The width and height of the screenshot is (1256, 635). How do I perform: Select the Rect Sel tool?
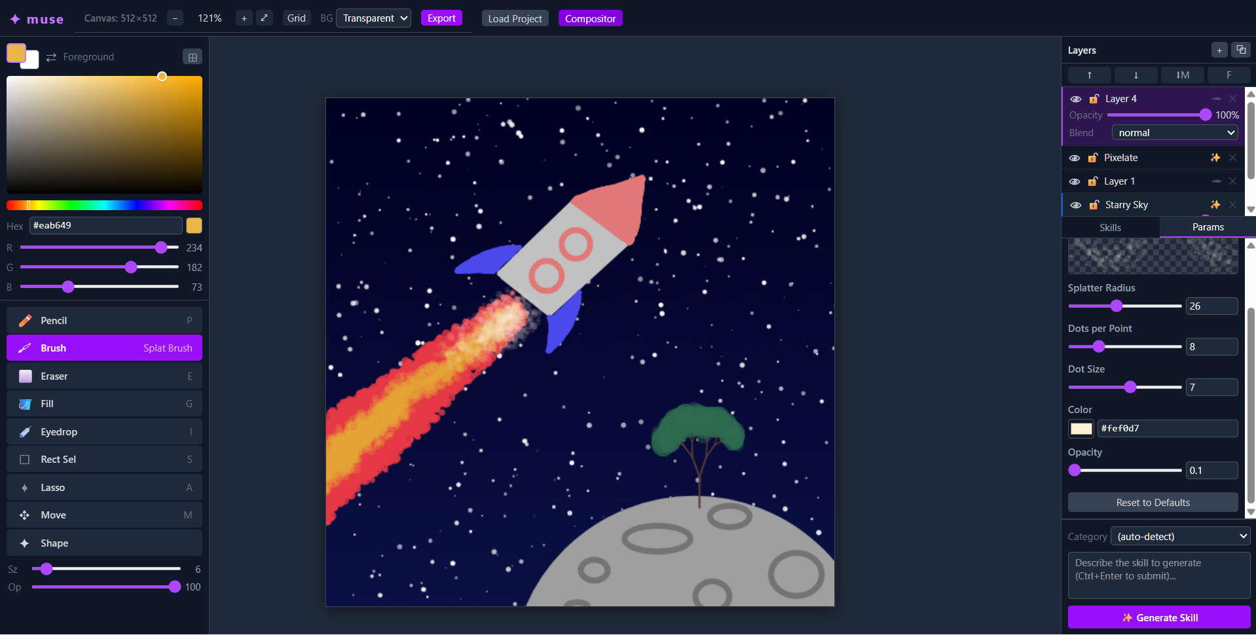pyautogui.click(x=104, y=460)
